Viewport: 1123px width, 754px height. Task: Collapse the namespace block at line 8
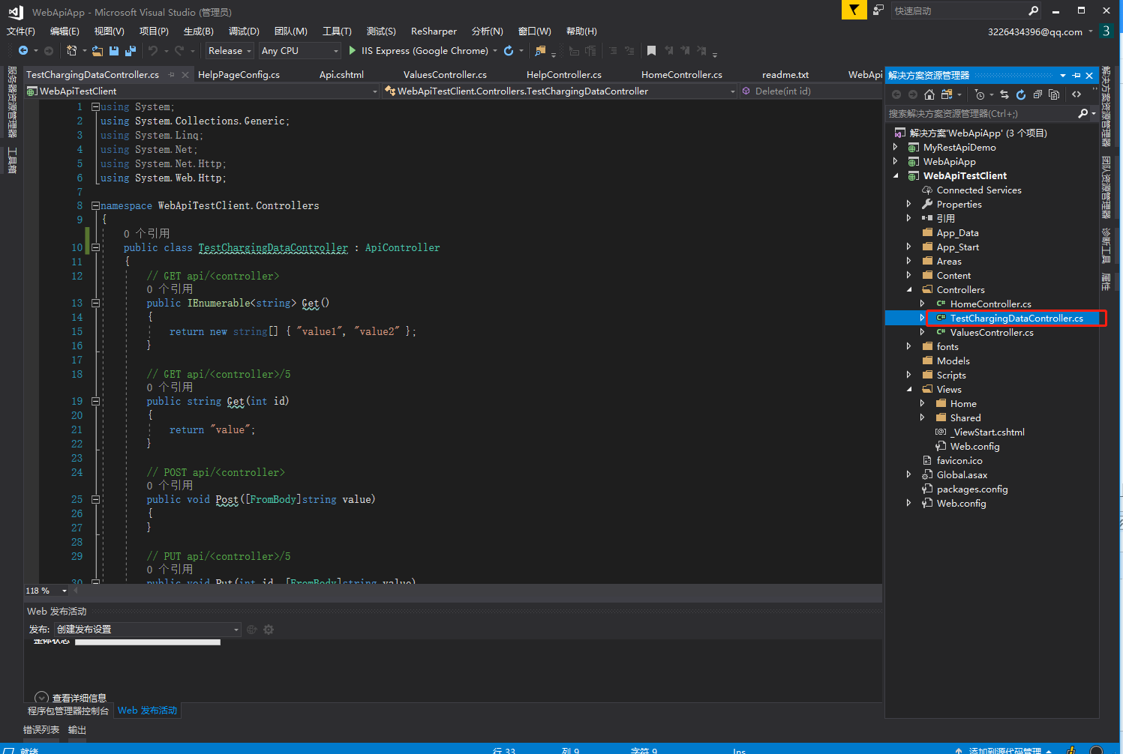95,205
